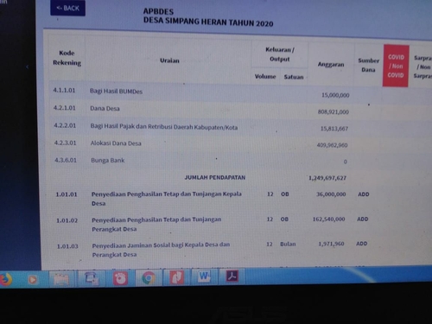Click the Sumber Dana column header
Viewport: 432px width, 324px height.
(x=368, y=65)
